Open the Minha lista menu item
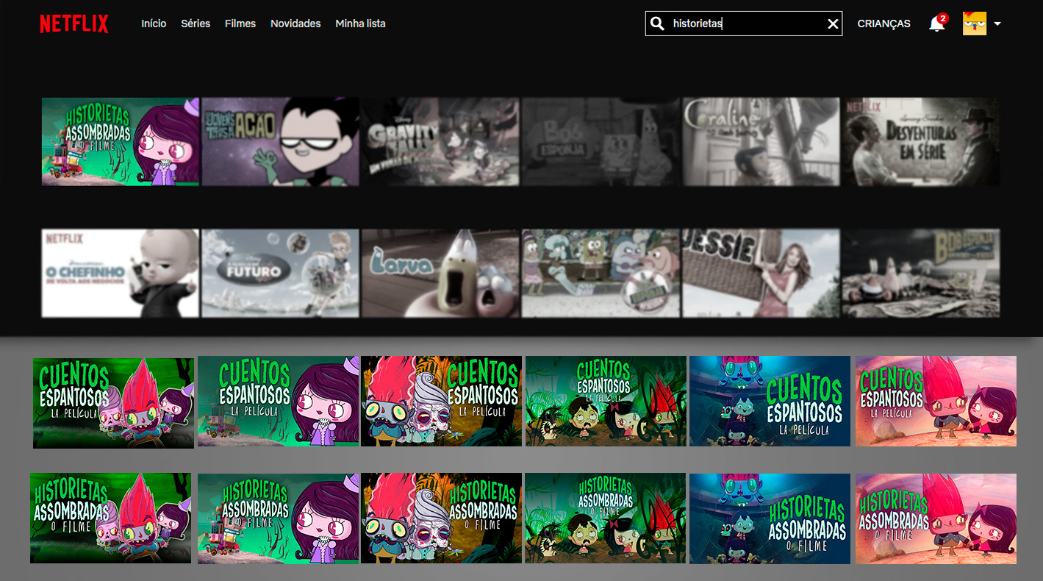 (x=360, y=24)
